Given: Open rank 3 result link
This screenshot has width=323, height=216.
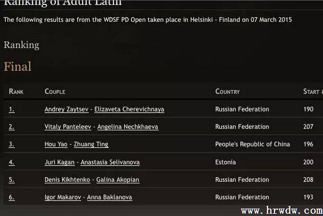Looking at the screenshot, I should pyautogui.click(x=11, y=144).
